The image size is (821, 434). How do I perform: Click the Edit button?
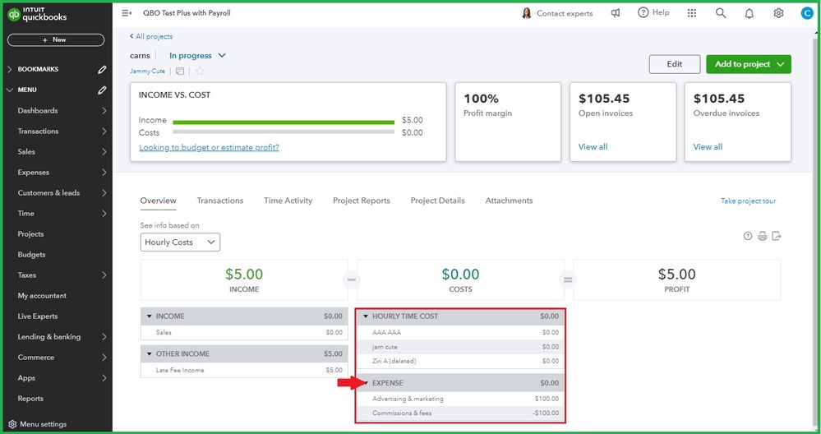click(675, 64)
